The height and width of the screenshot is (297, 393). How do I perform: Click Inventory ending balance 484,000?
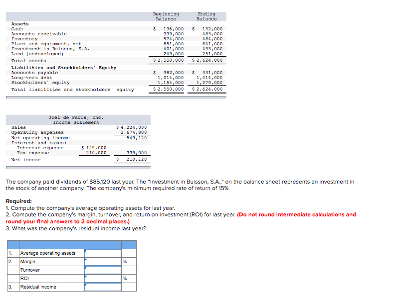(x=212, y=39)
